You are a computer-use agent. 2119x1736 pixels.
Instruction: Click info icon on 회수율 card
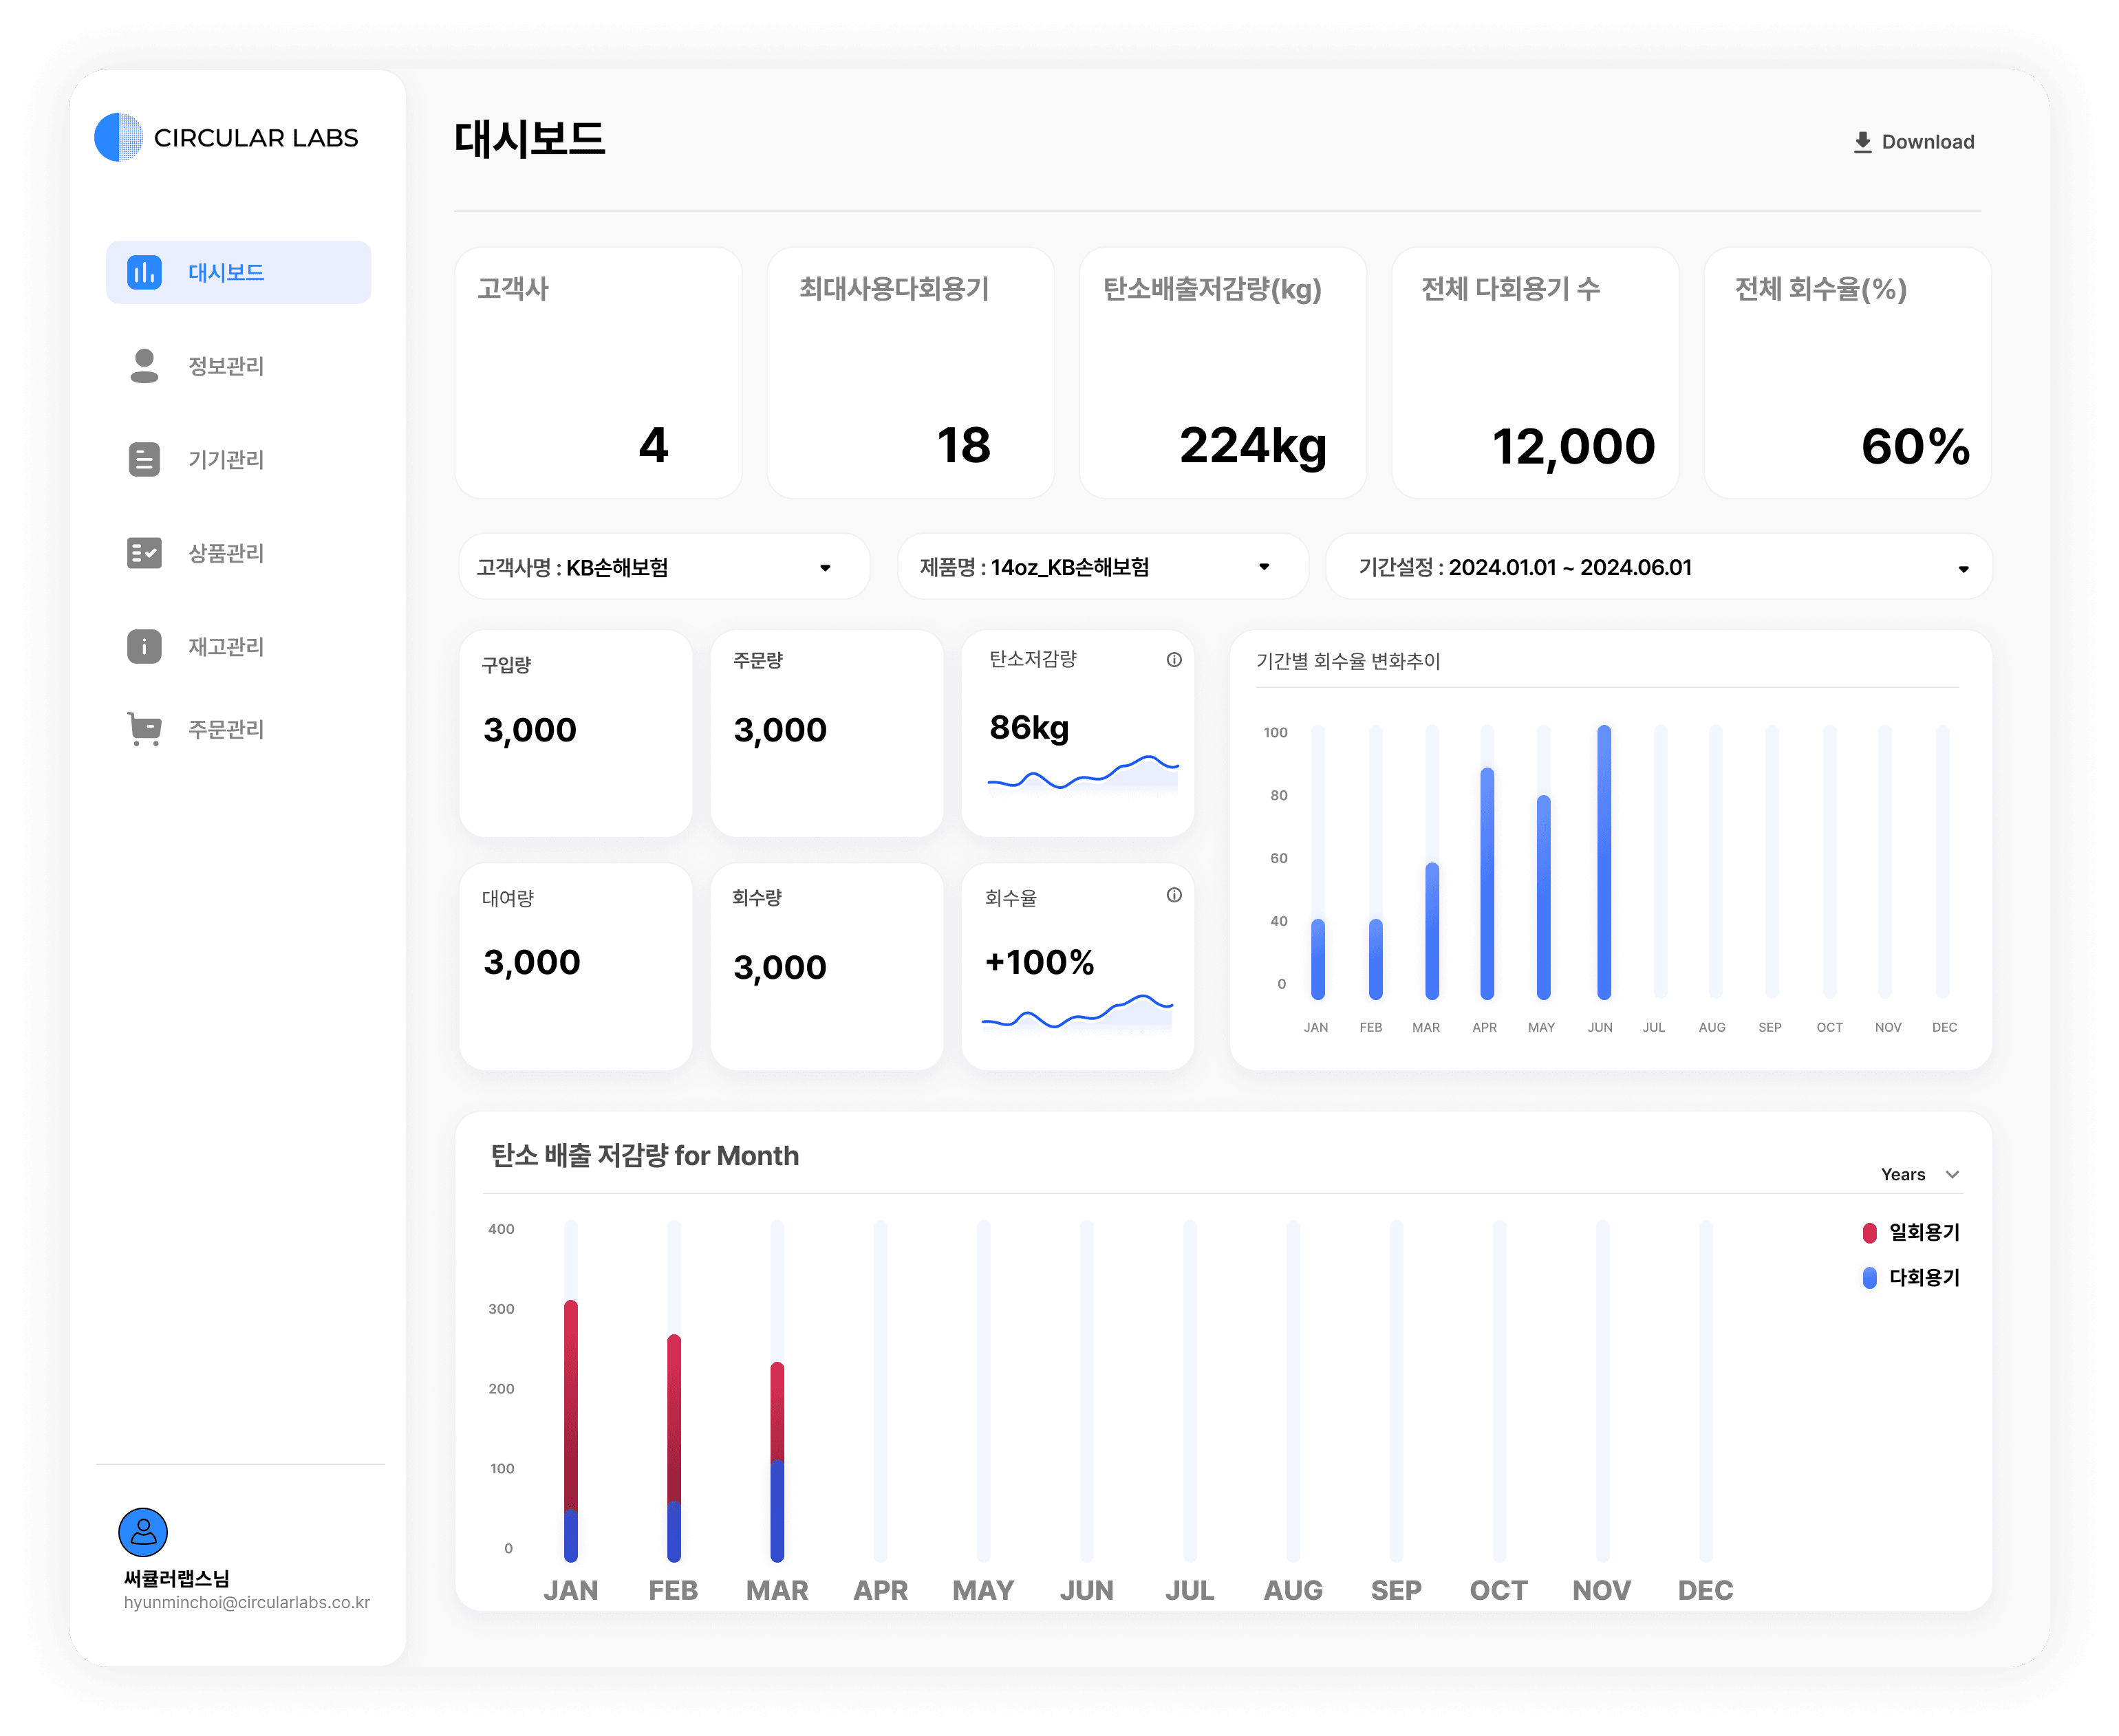coord(1174,895)
